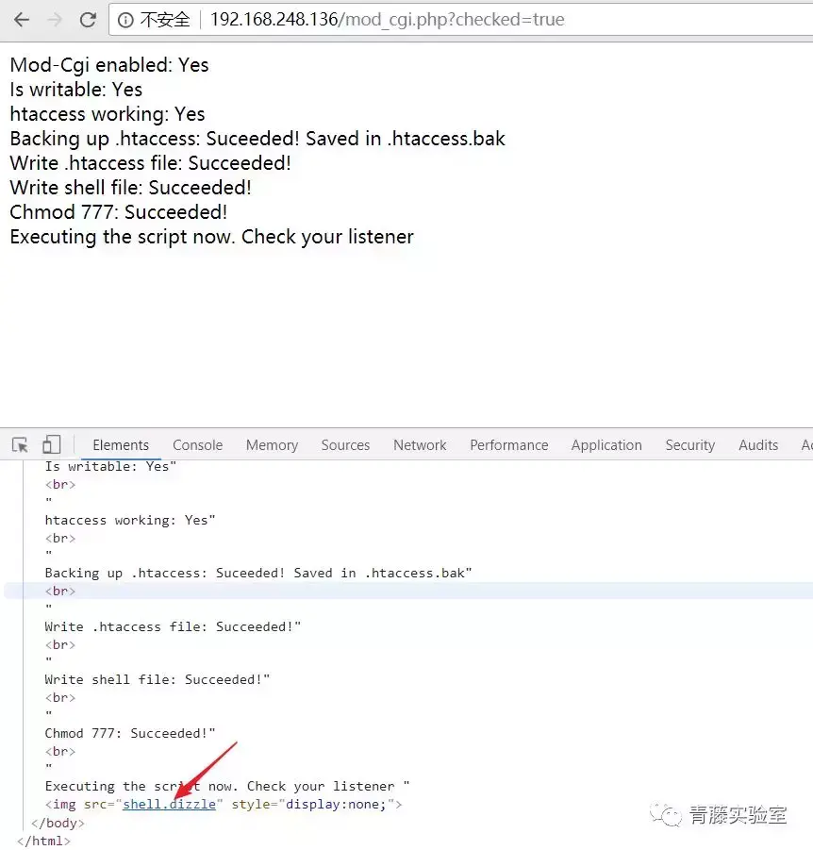Image resolution: width=813 pixels, height=850 pixels.
Task: Open the Security tab
Action: point(690,445)
